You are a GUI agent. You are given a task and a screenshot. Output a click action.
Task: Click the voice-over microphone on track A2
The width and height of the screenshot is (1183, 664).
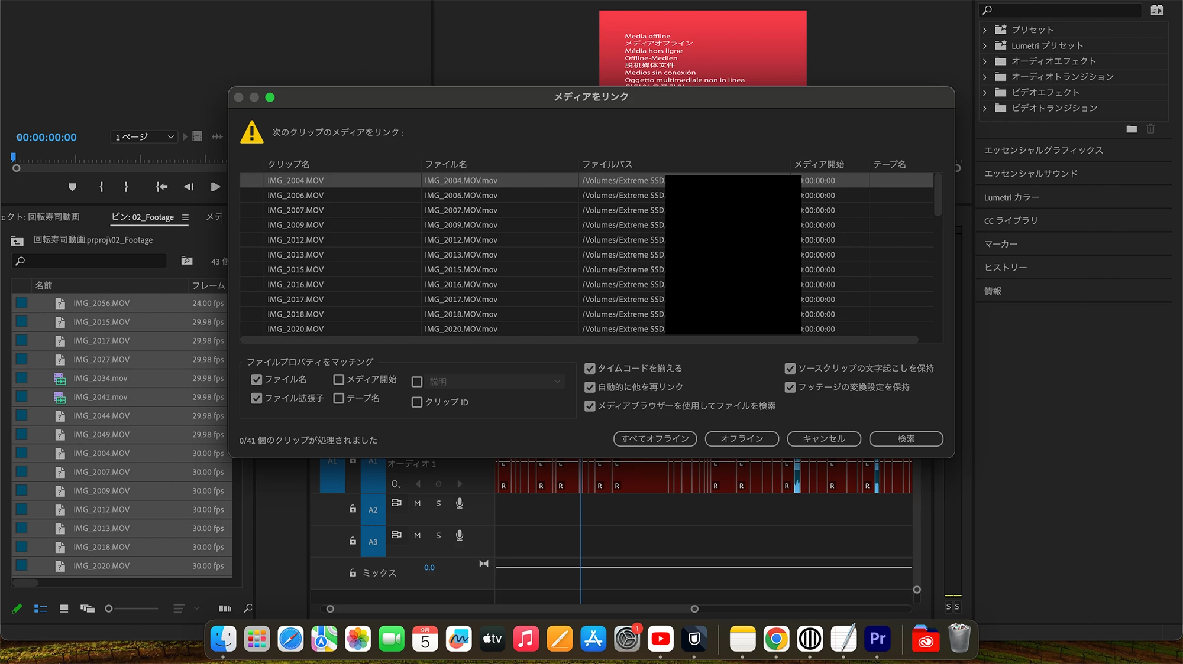tap(460, 503)
